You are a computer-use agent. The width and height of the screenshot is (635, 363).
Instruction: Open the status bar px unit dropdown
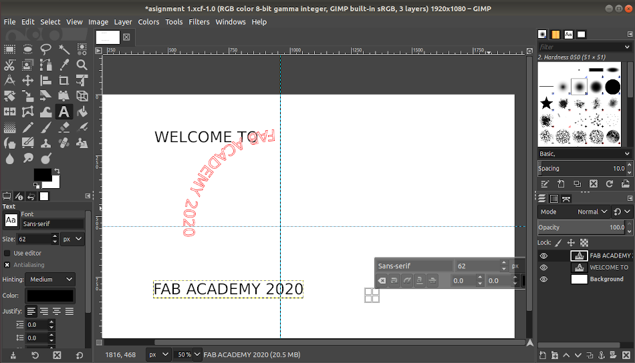tap(158, 354)
